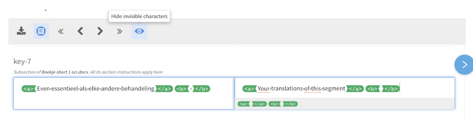Viewport: 473px width, 126px height.
Task: Go to next segment arrow
Action: click(100, 31)
